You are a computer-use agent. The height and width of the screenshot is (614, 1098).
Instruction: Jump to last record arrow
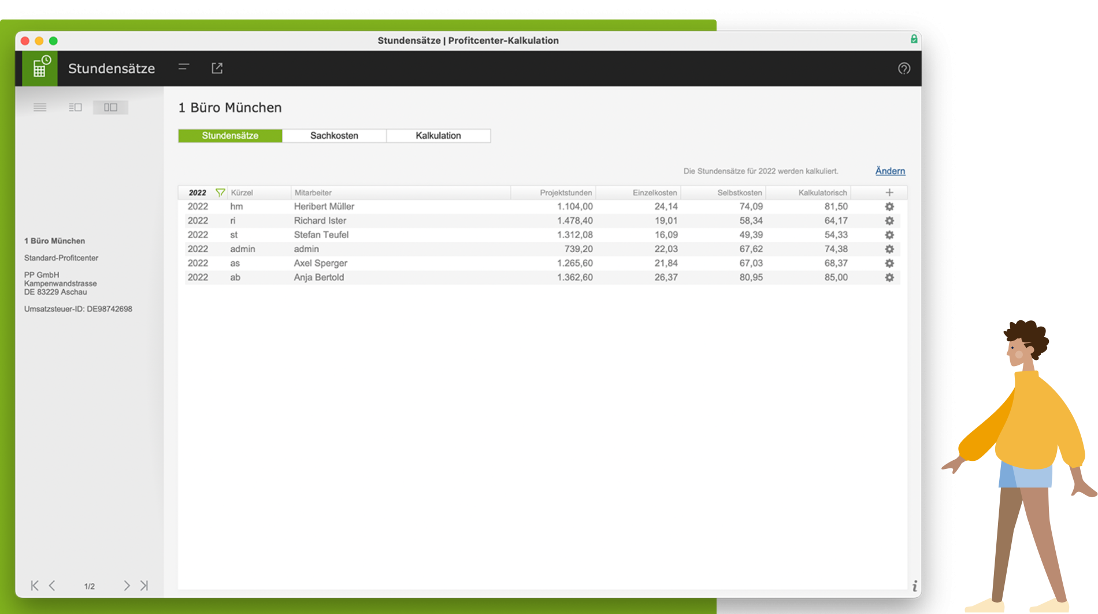tap(144, 586)
